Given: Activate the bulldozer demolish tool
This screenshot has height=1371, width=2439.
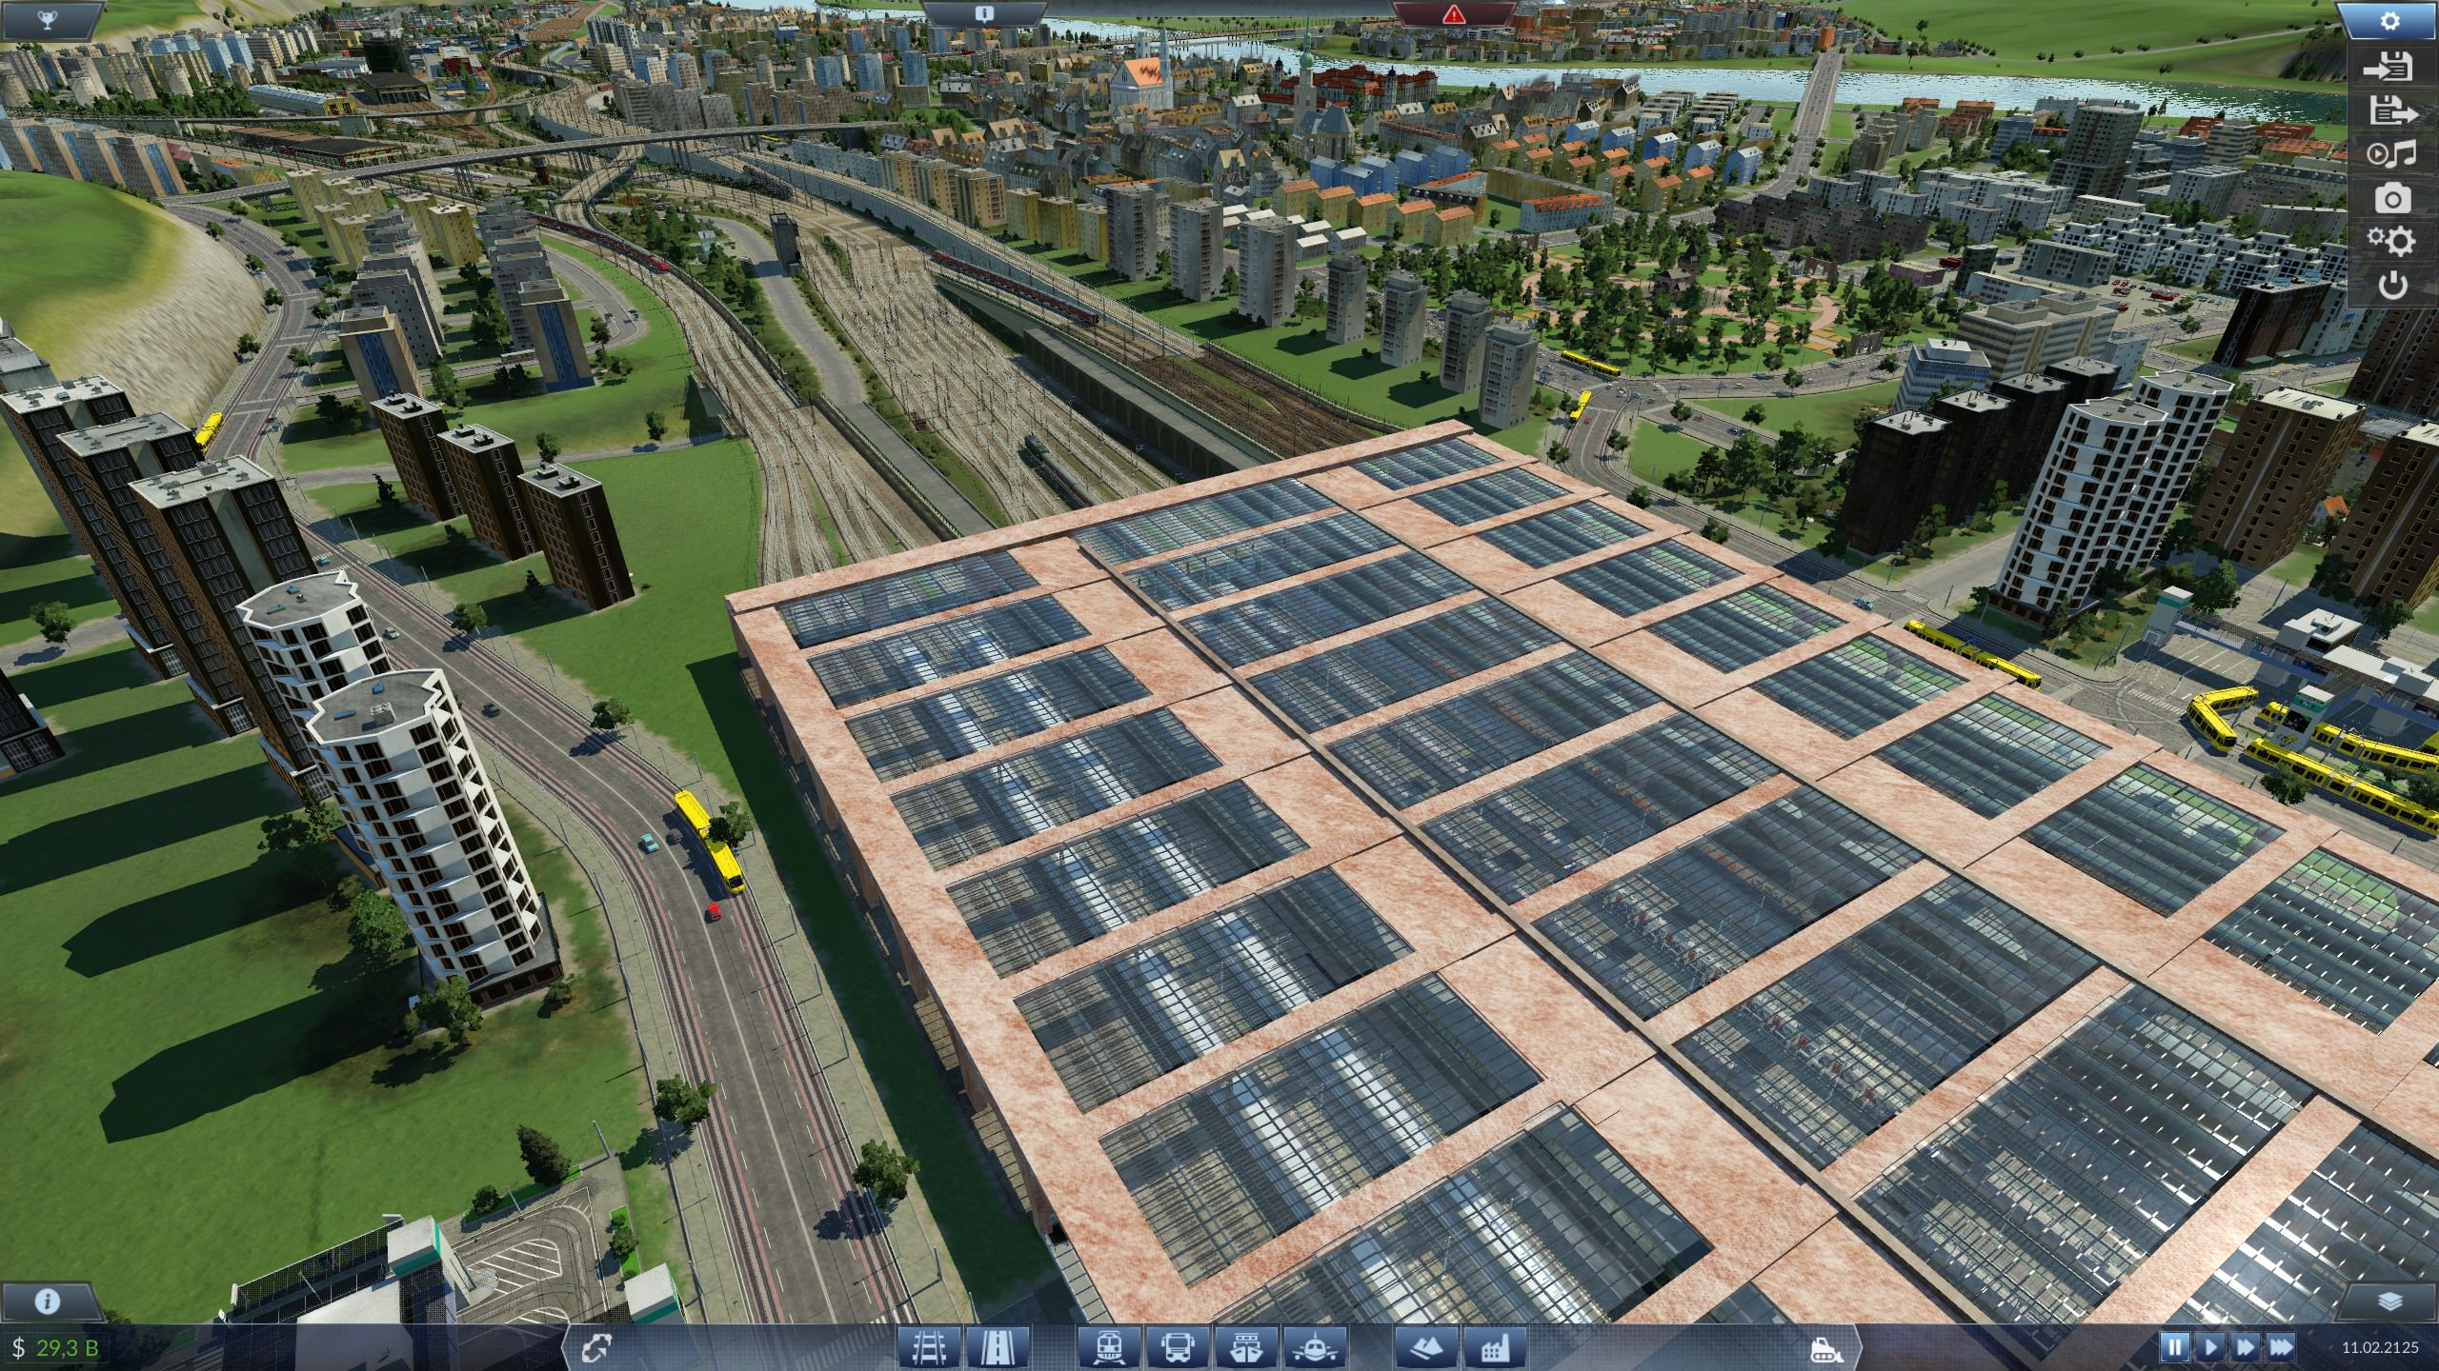Looking at the screenshot, I should (x=1826, y=1348).
